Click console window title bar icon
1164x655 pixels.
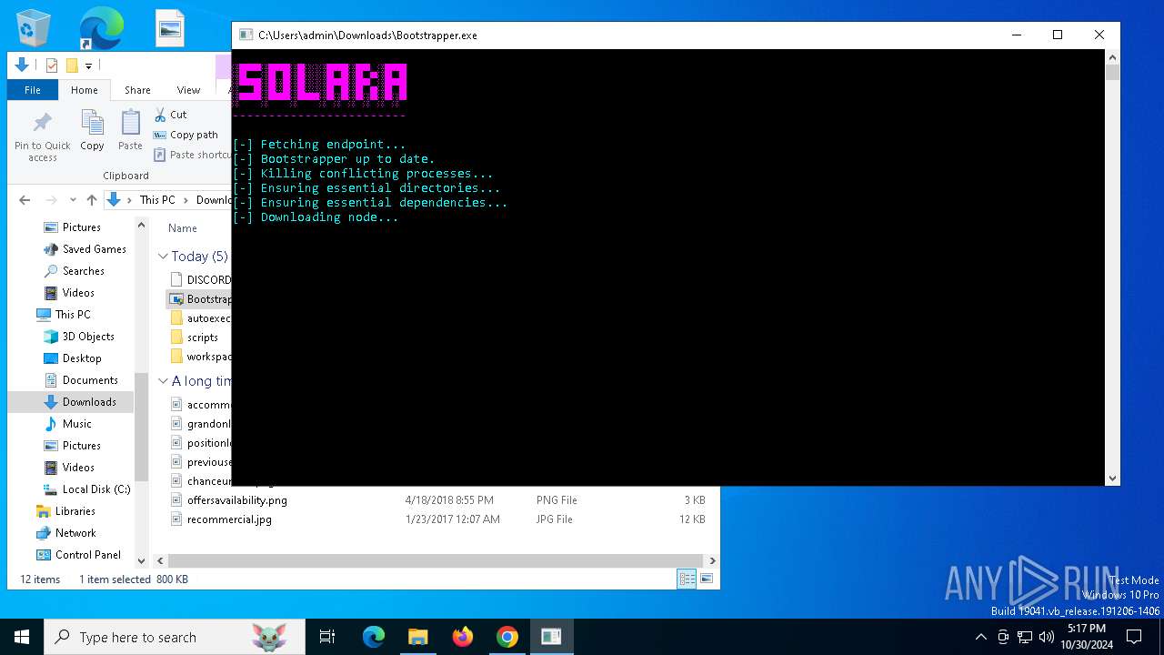click(246, 35)
